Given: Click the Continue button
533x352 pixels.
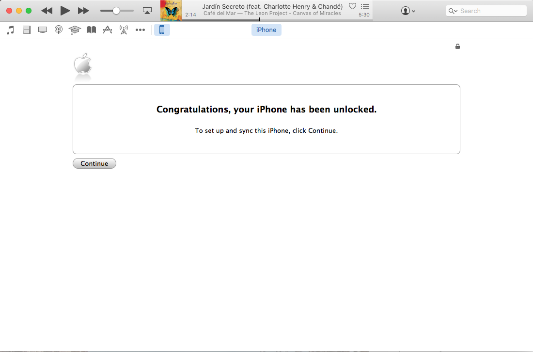Looking at the screenshot, I should [x=94, y=163].
